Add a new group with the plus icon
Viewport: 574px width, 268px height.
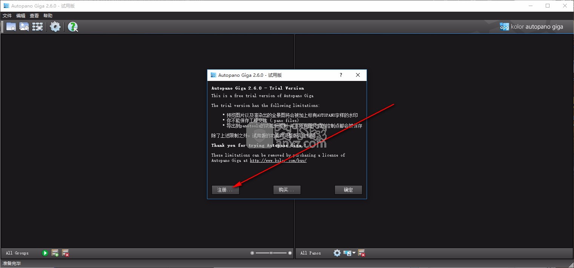pyautogui.click(x=55, y=253)
